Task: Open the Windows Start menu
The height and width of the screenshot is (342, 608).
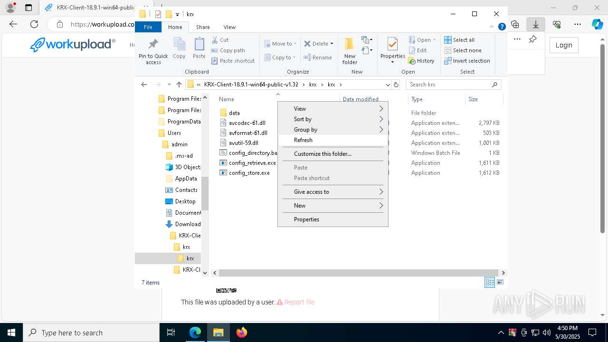Action: pos(11,332)
